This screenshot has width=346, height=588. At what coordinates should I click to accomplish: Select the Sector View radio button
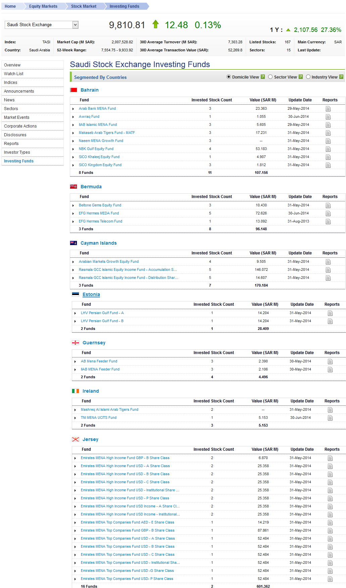(270, 77)
